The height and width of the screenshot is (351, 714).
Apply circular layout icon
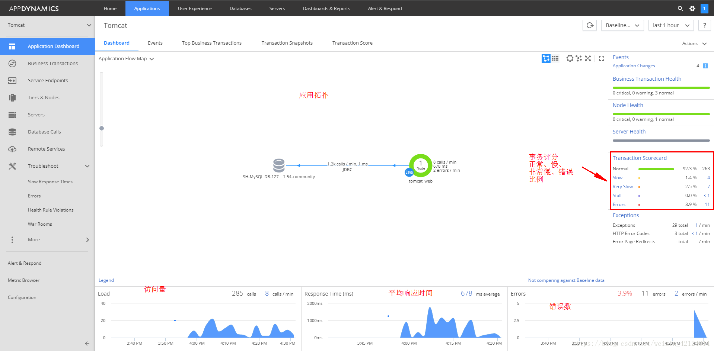click(x=570, y=58)
